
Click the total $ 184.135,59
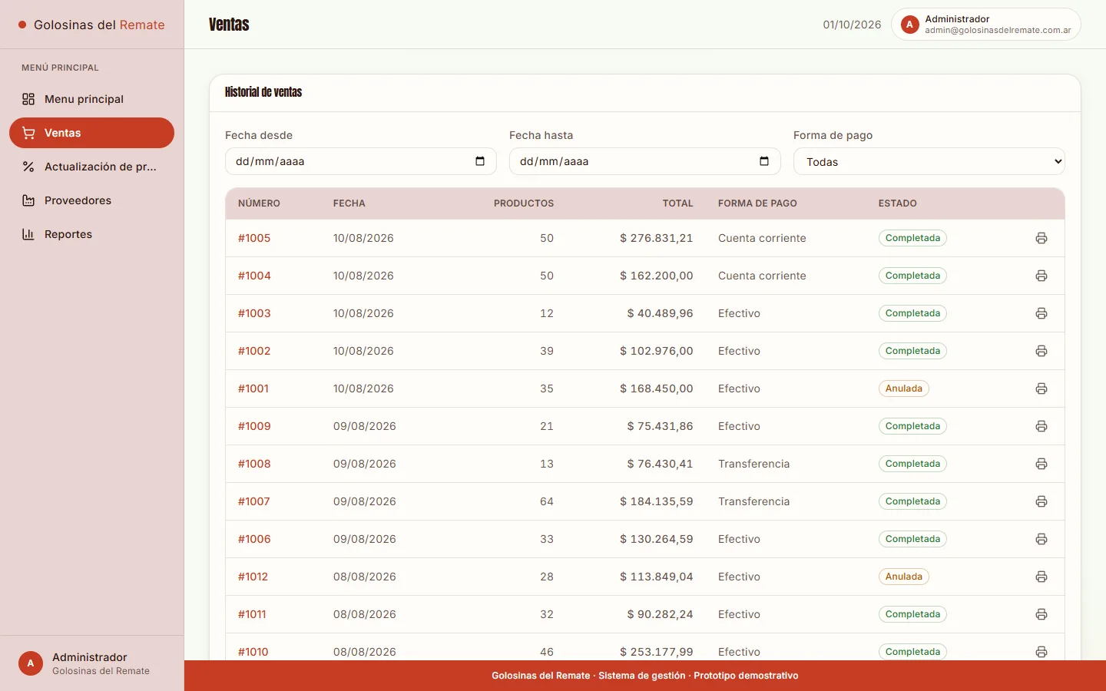coord(657,501)
